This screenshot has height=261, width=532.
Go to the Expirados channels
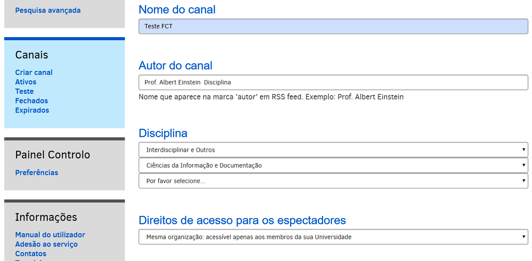pos(32,110)
